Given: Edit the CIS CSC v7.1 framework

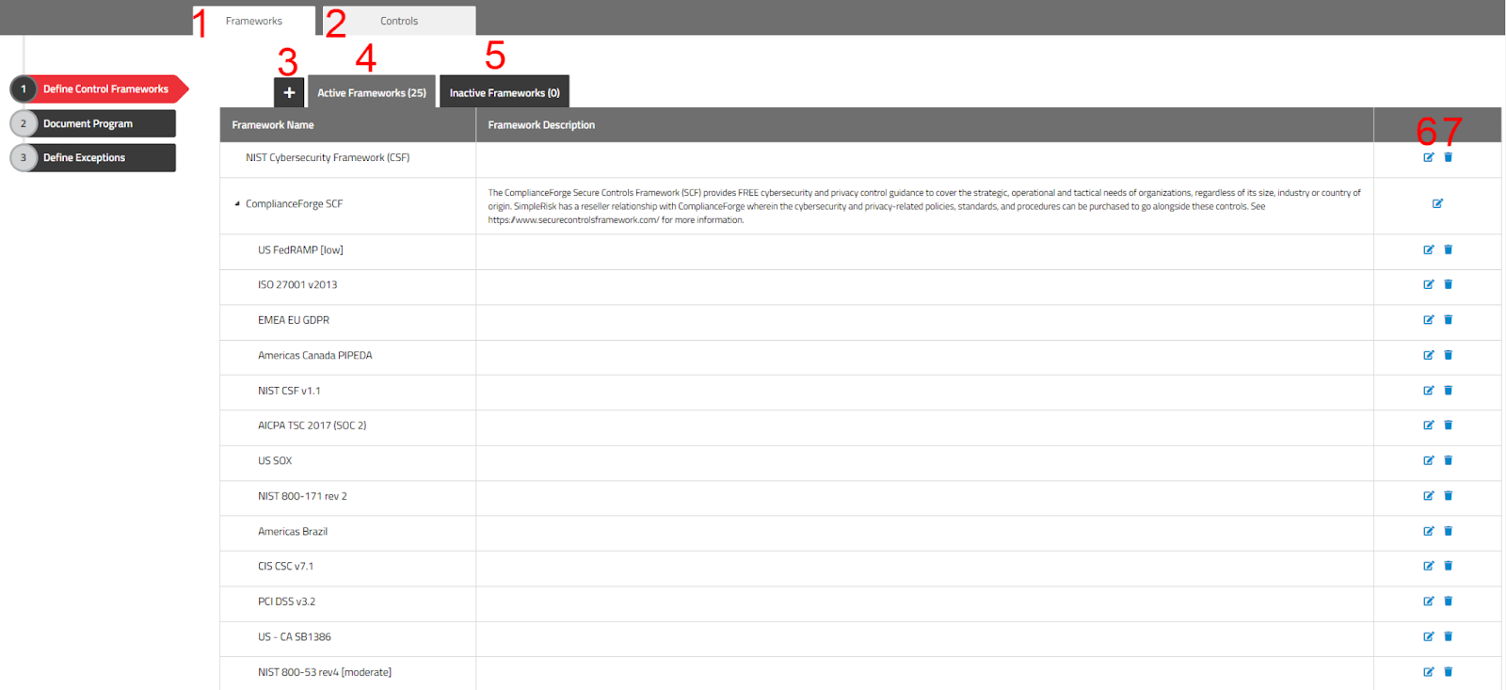Looking at the screenshot, I should point(1428,566).
